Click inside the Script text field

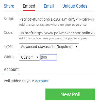click(x=57, y=19)
